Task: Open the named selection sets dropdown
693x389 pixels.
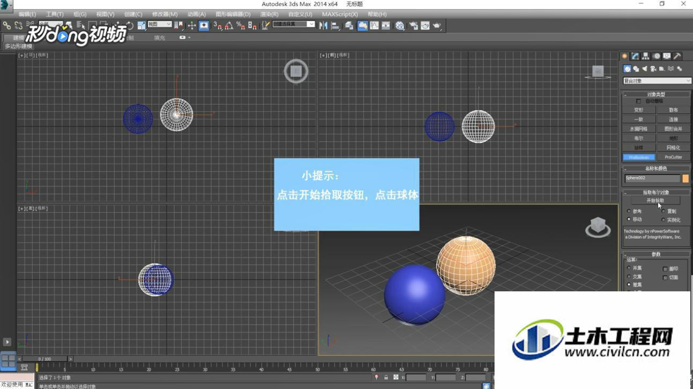Action: coord(294,24)
